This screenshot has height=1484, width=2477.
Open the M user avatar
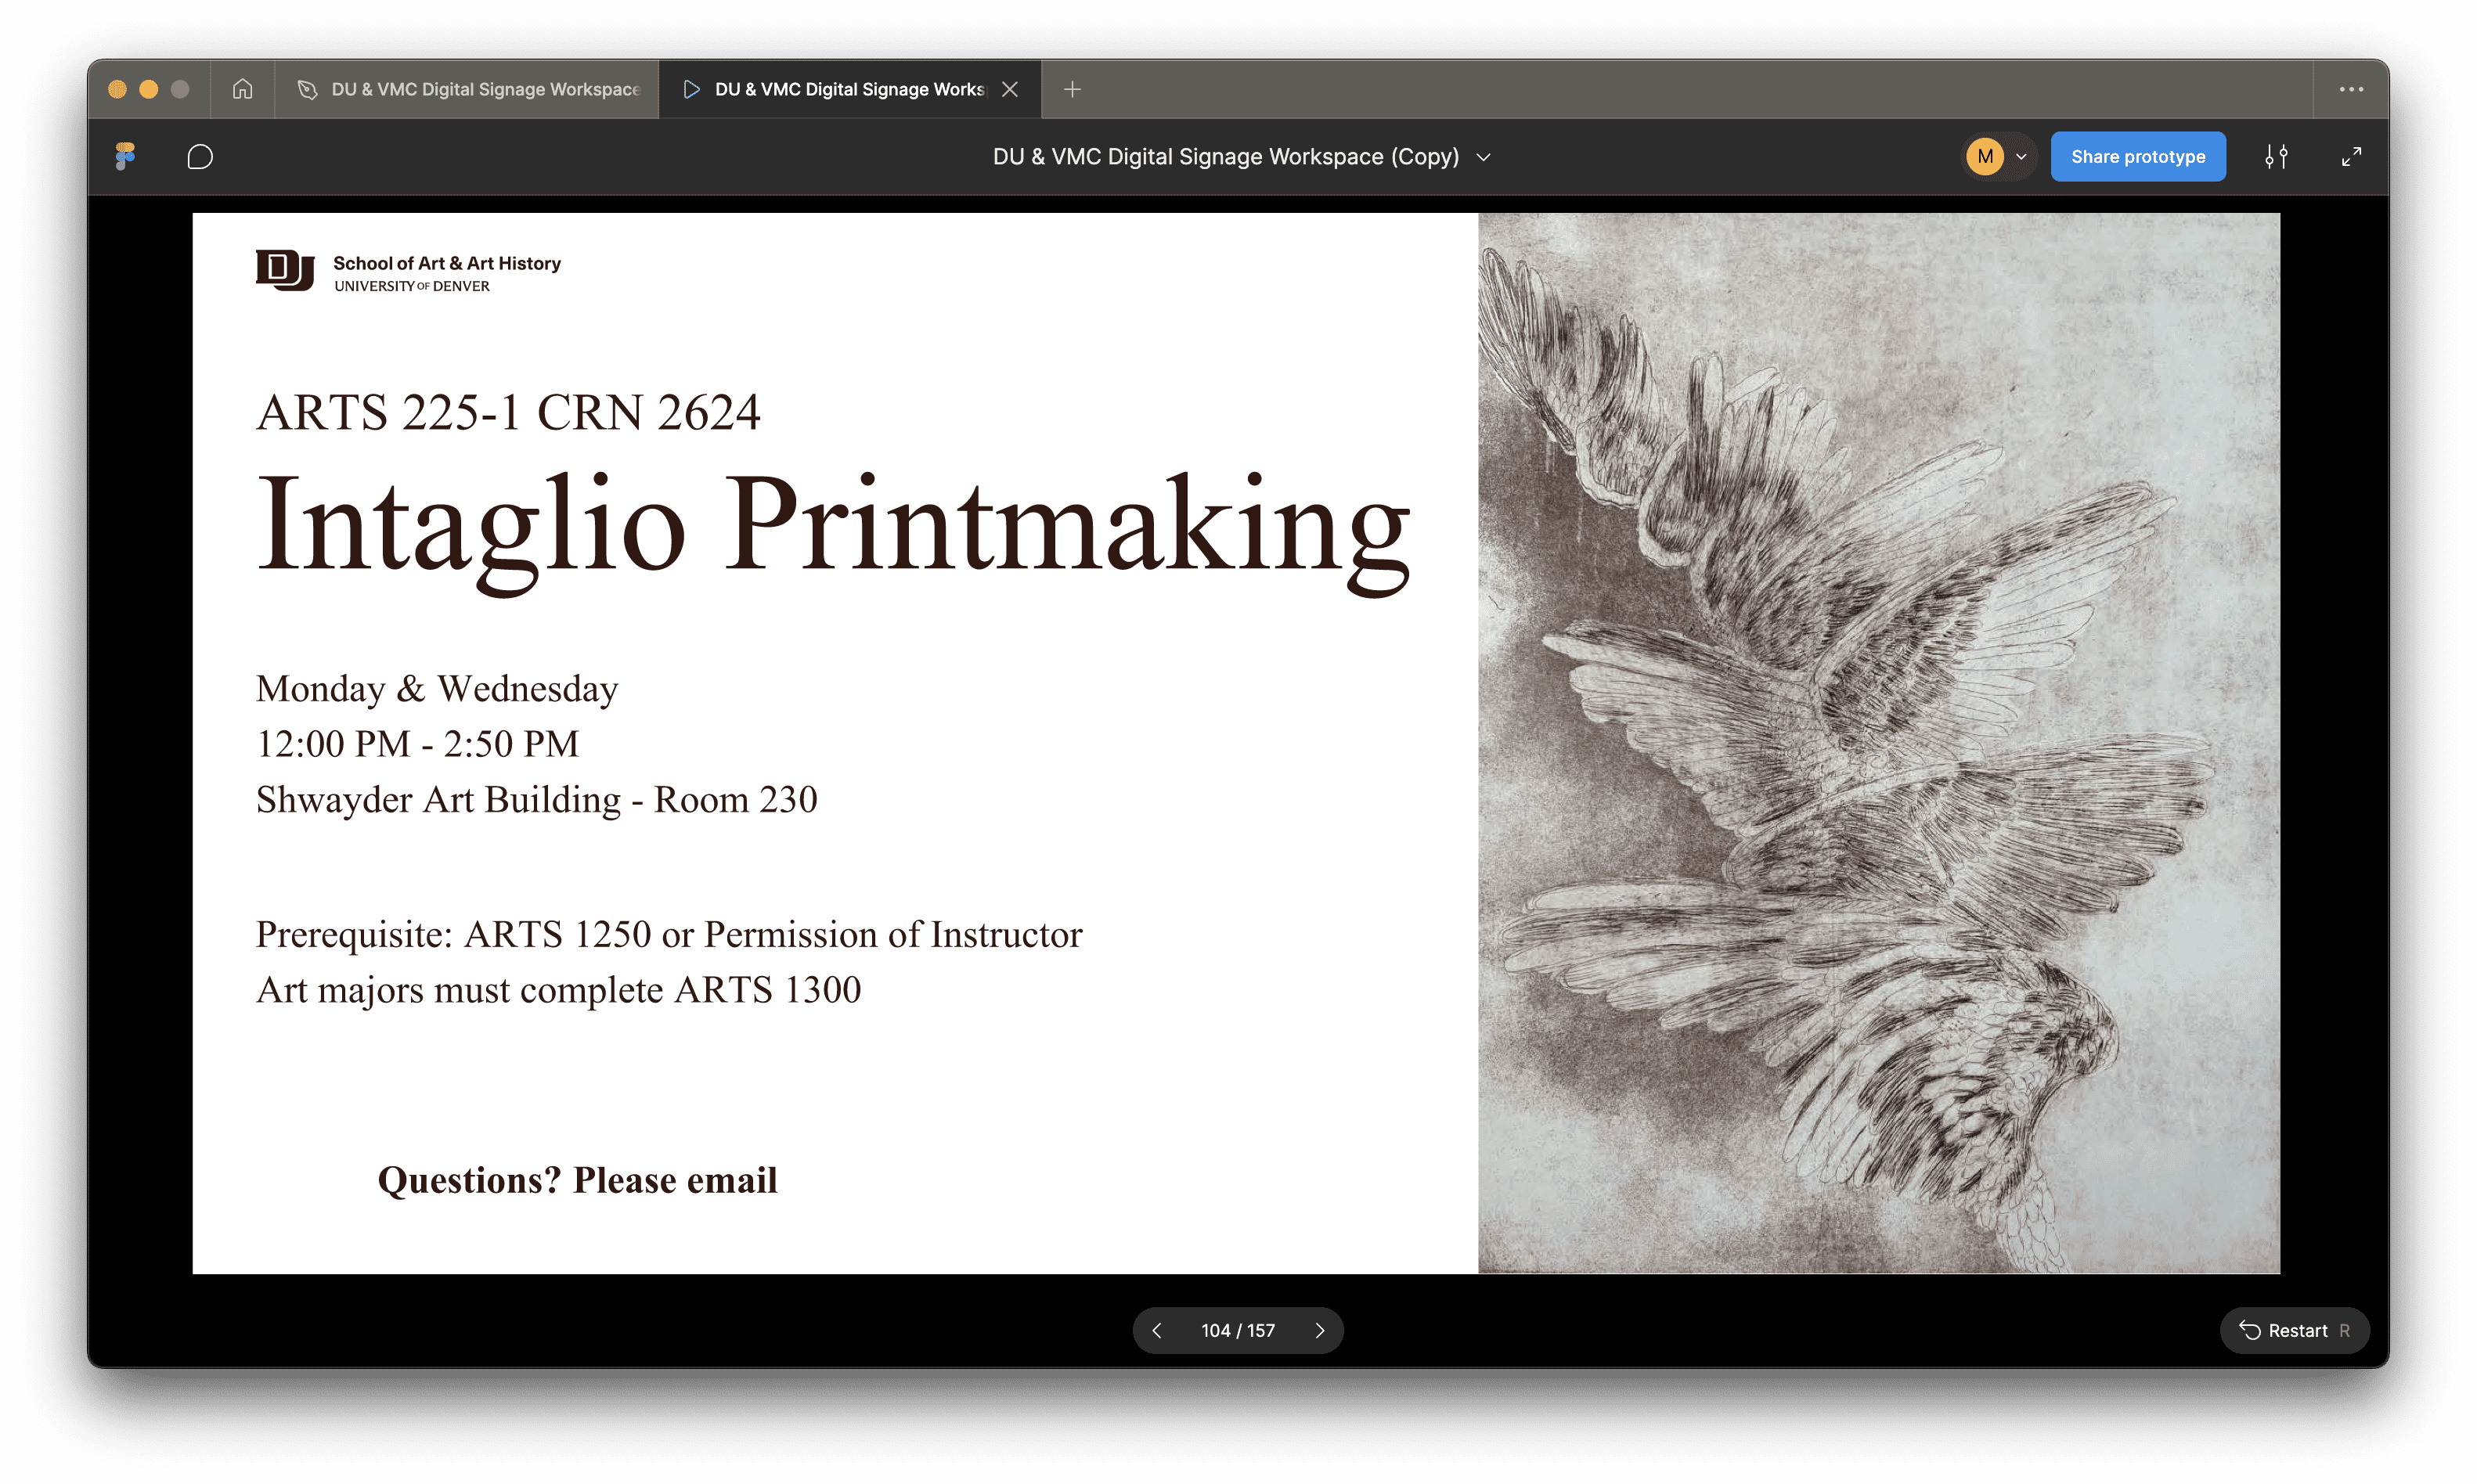click(x=1984, y=157)
